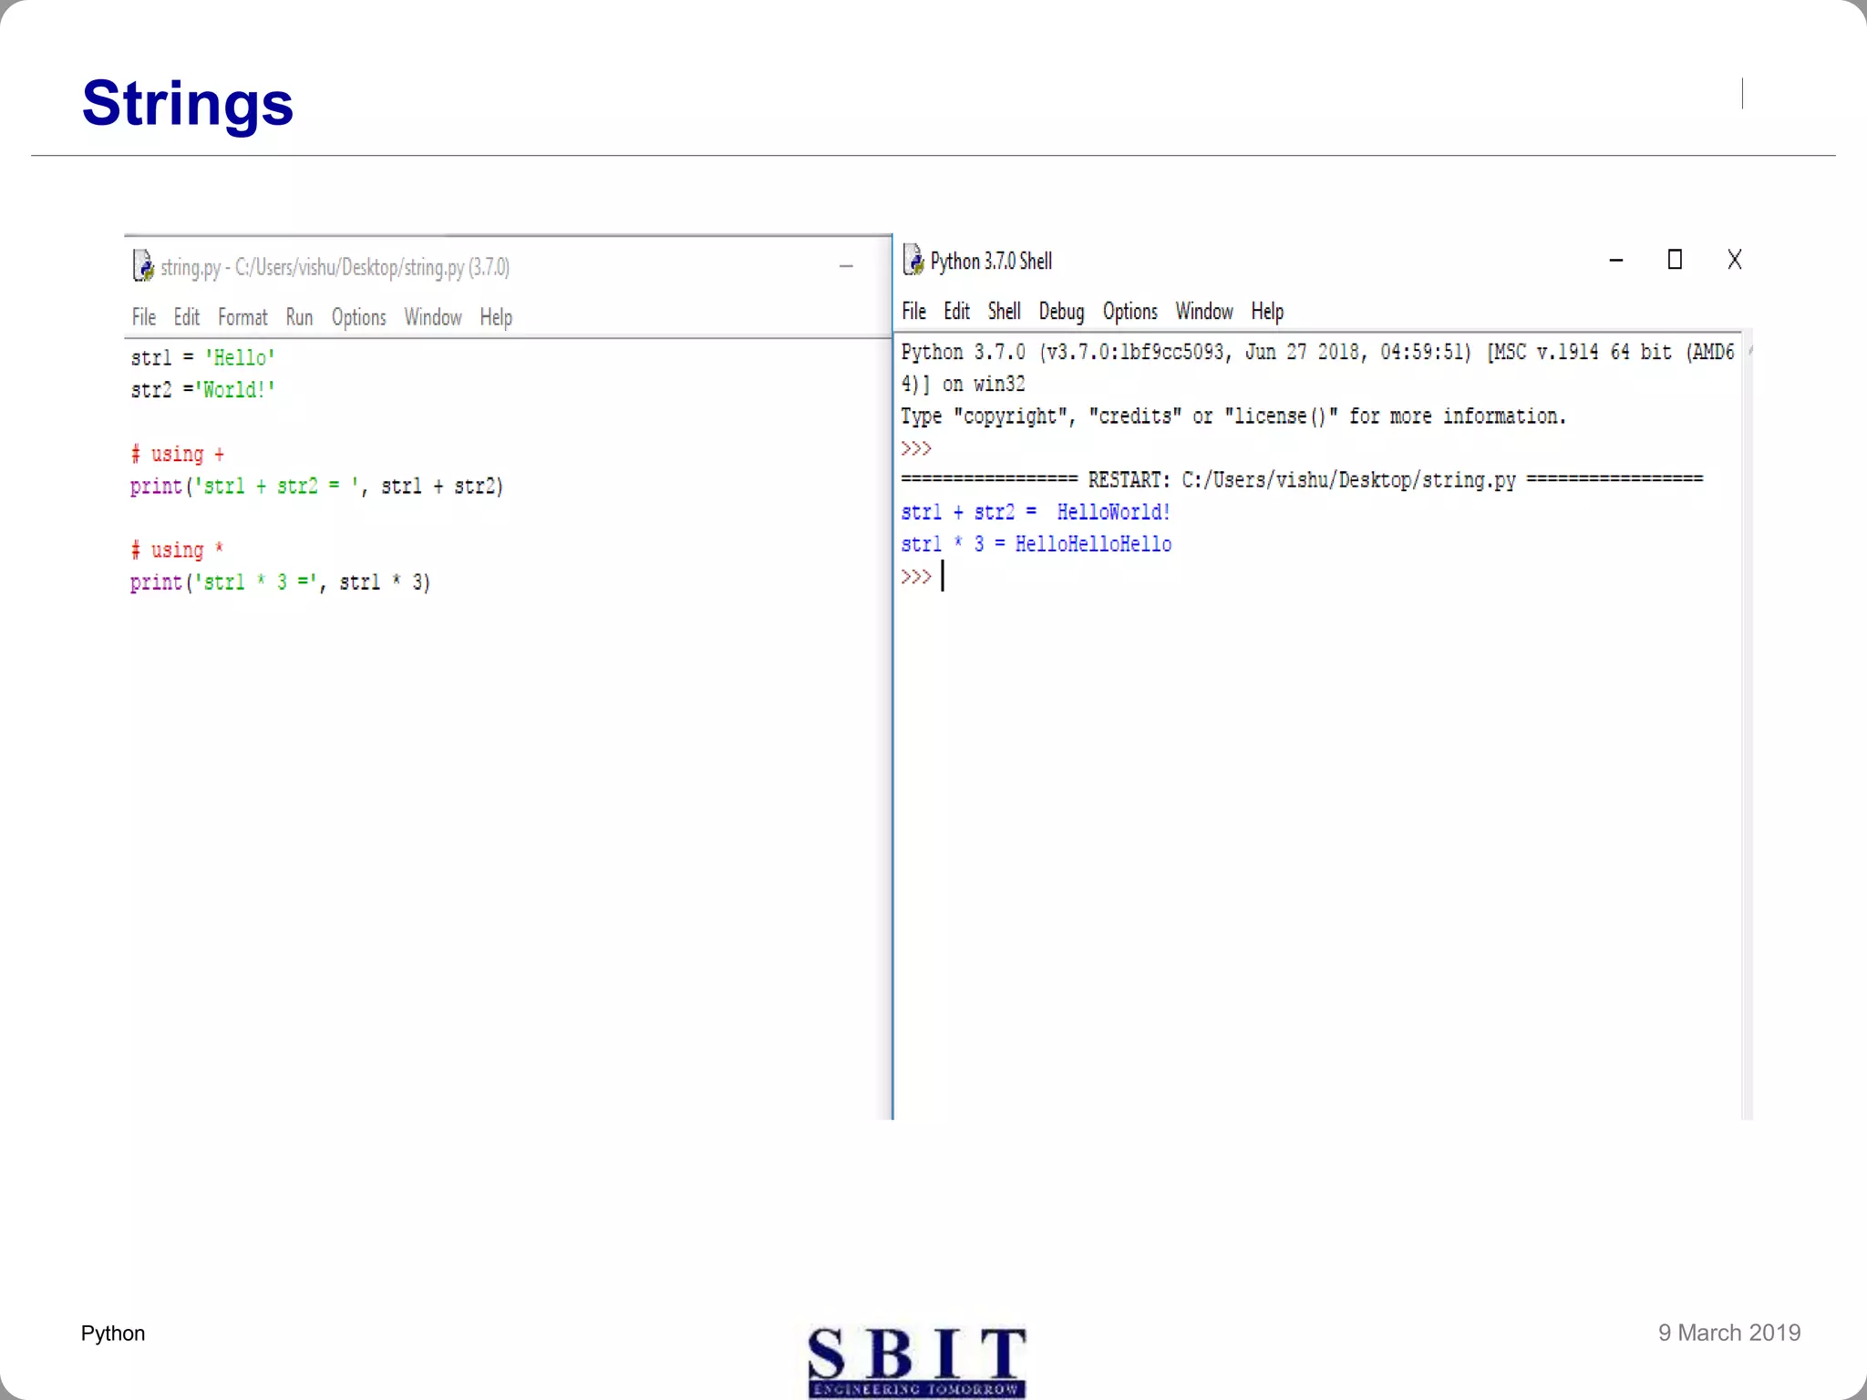Open the Run menu
Image resolution: width=1867 pixels, height=1400 pixels.
pyautogui.click(x=299, y=317)
